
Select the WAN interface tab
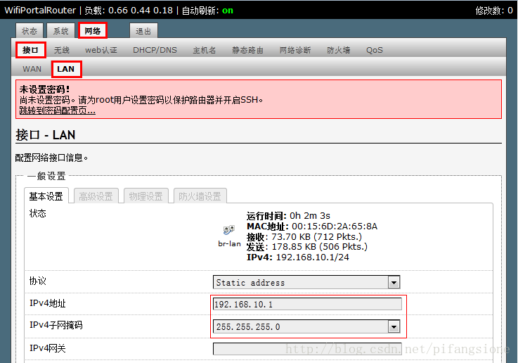tap(32, 69)
